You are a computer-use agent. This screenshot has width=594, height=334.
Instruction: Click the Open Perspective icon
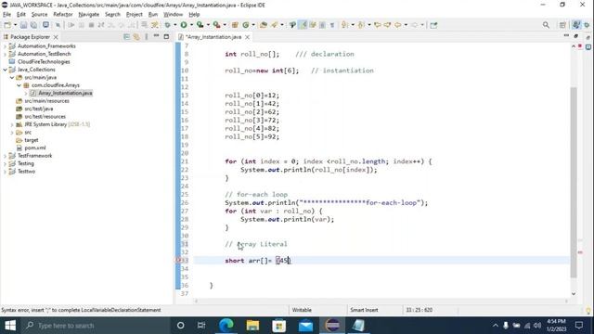coord(562,25)
